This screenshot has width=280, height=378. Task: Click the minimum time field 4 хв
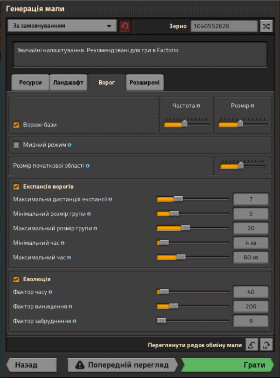251,243
